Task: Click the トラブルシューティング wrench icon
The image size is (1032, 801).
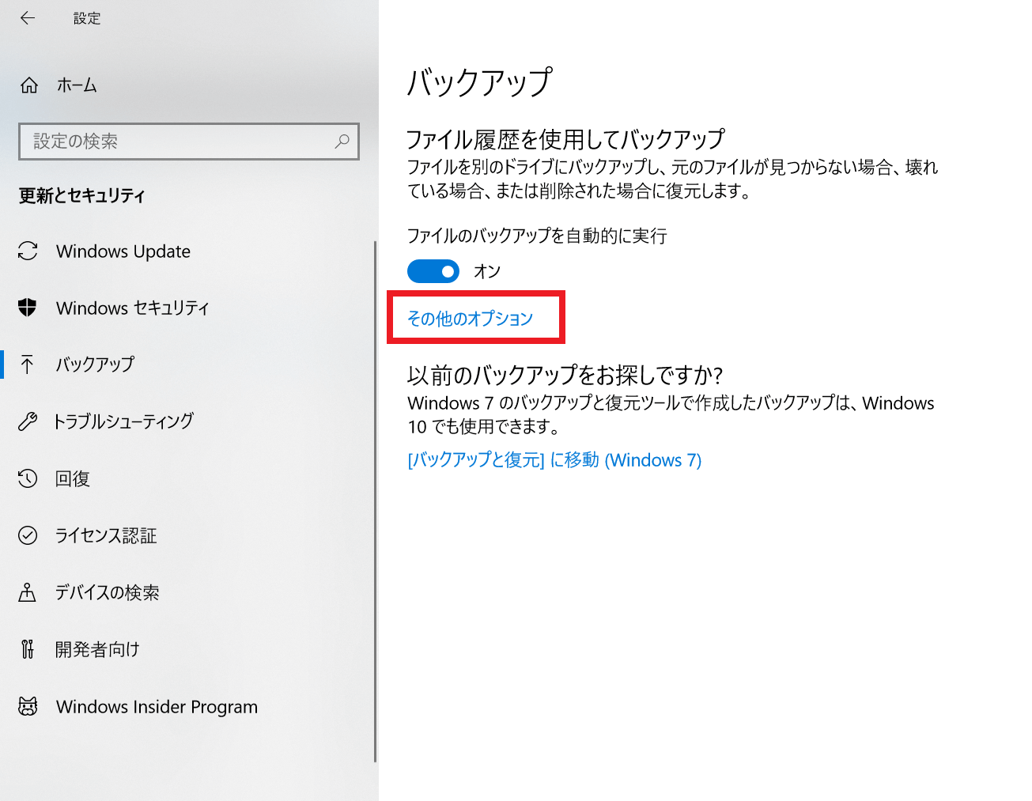Action: 28,421
